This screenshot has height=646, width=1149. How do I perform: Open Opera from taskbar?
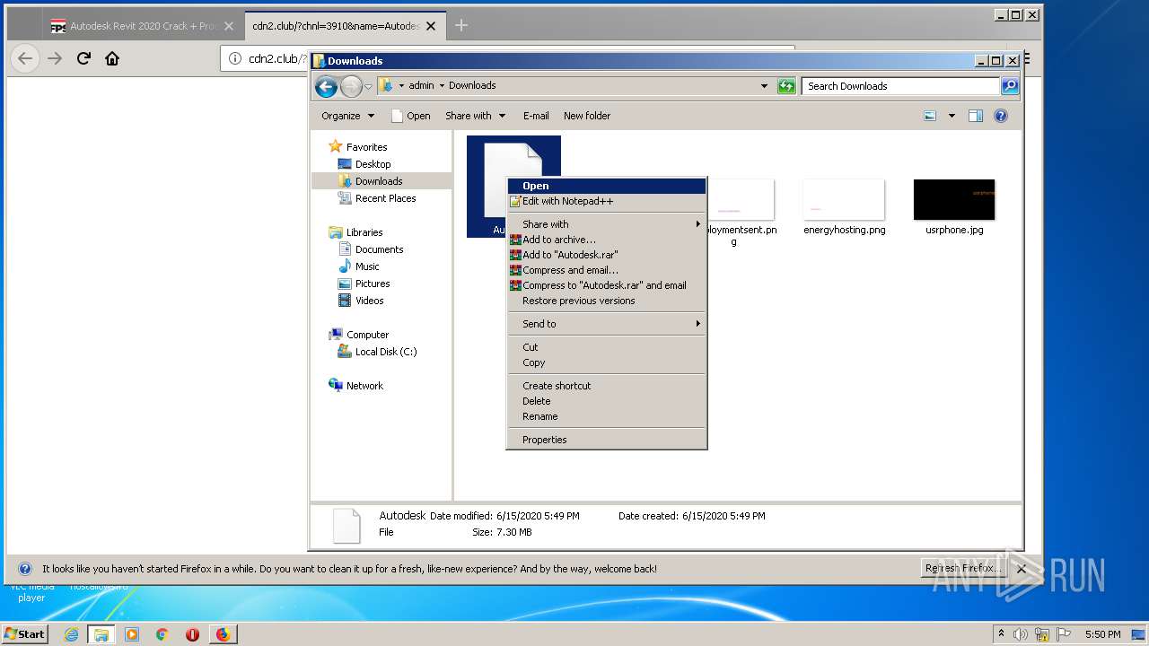pyautogui.click(x=192, y=634)
